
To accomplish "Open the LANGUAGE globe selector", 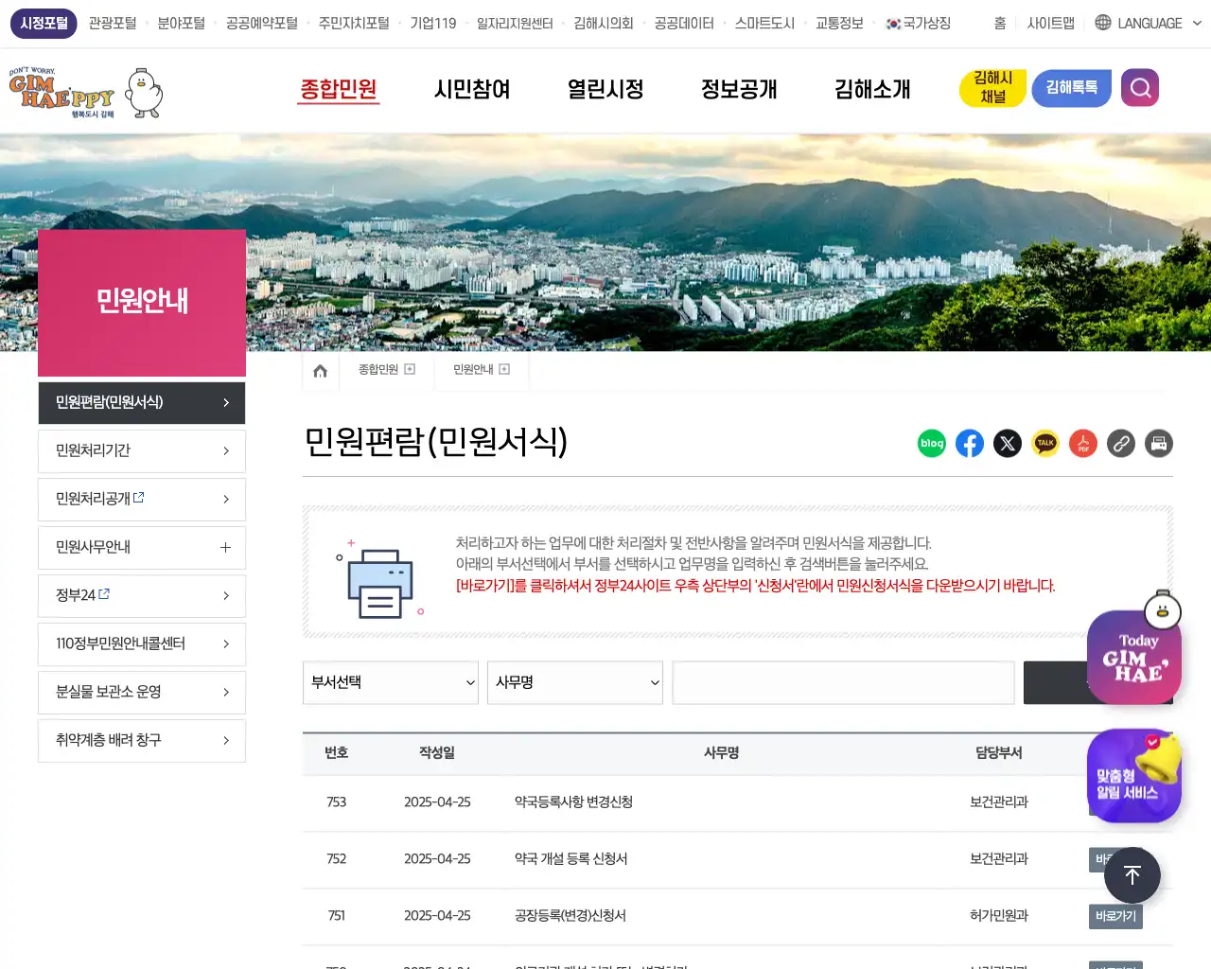I will point(1149,23).
